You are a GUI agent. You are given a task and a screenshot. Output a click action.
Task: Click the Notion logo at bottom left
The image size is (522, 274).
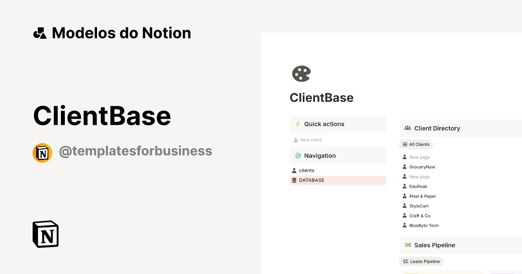click(45, 234)
